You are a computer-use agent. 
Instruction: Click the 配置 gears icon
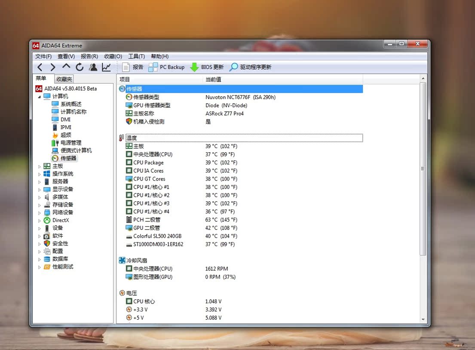click(47, 251)
